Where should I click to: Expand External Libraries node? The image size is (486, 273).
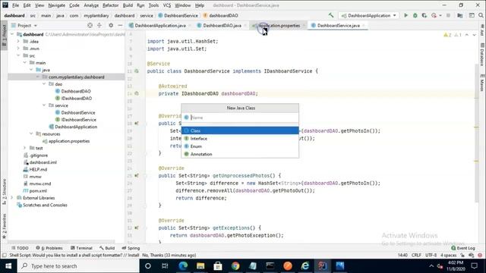click(x=12, y=197)
